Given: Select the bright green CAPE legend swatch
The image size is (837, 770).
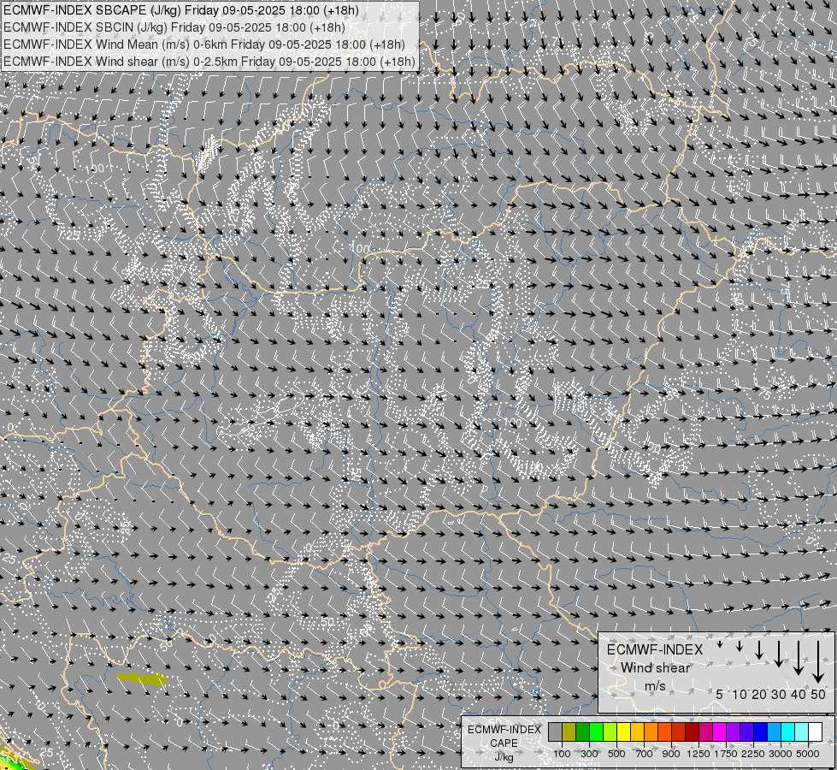Looking at the screenshot, I should [x=596, y=732].
